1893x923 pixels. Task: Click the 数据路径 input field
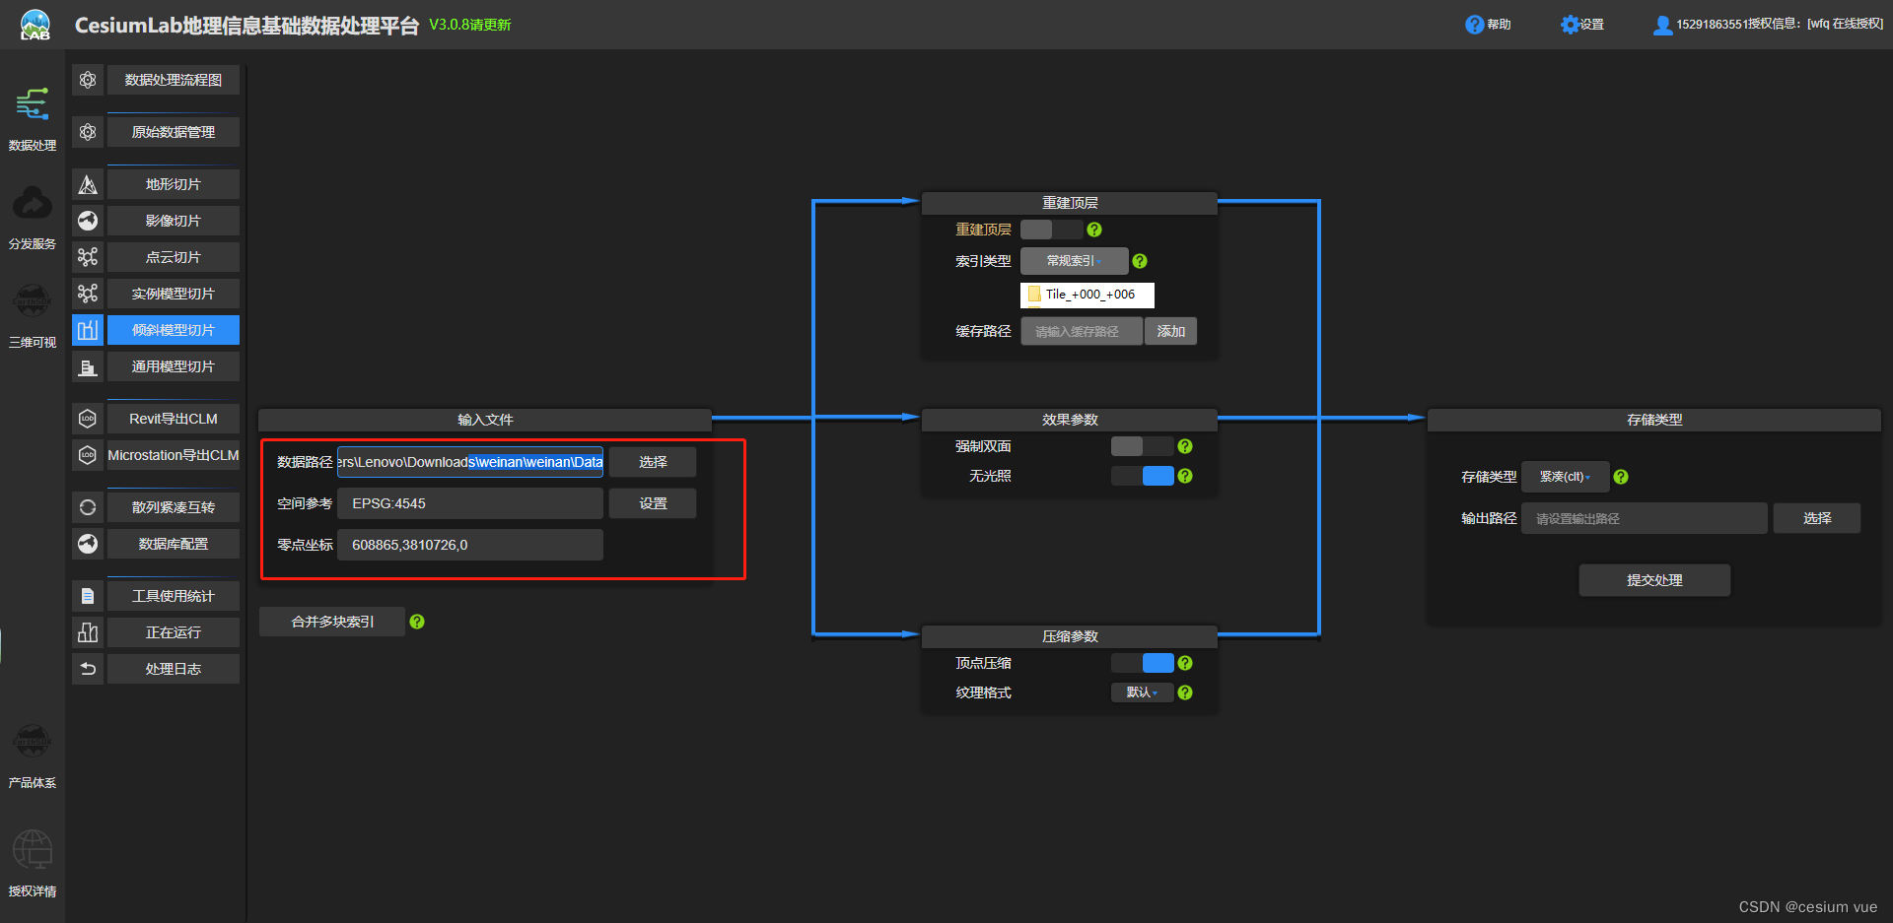point(470,462)
